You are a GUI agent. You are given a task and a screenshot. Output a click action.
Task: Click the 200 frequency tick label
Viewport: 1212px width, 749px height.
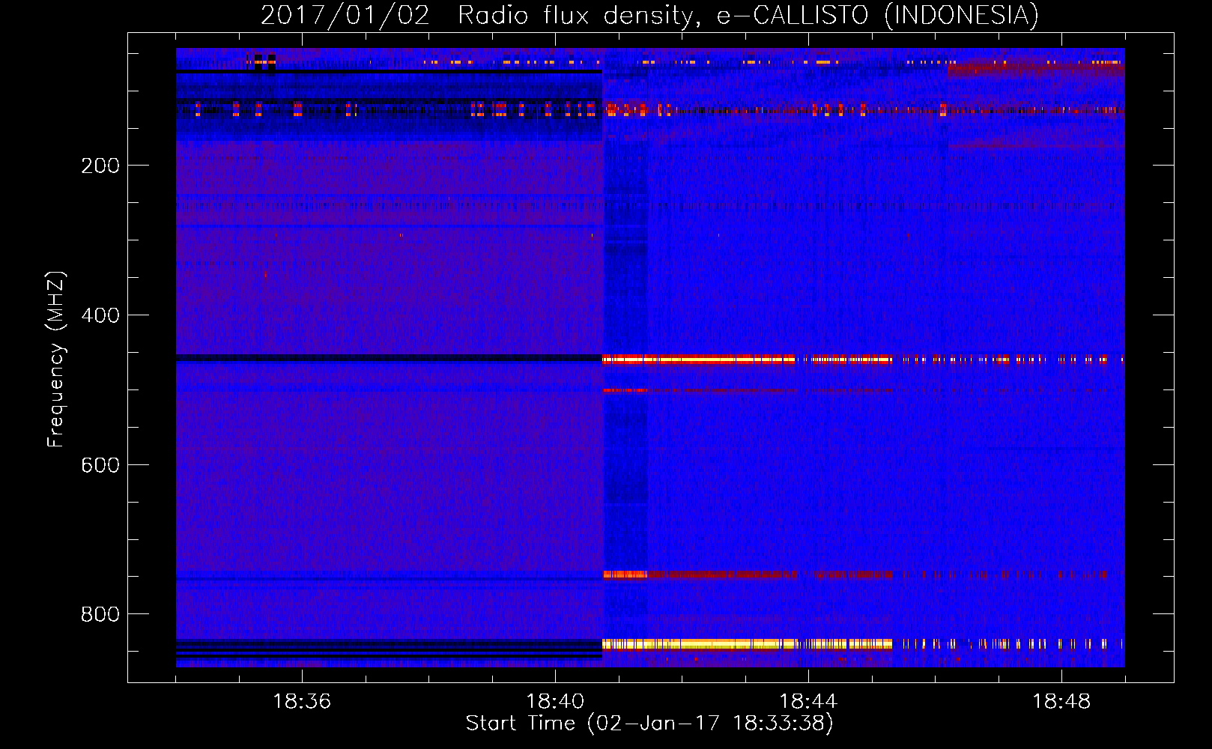[100, 166]
